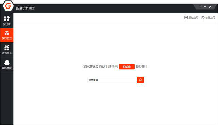Open 在线客服 online support
This screenshot has width=218, height=125.
pos(7,64)
